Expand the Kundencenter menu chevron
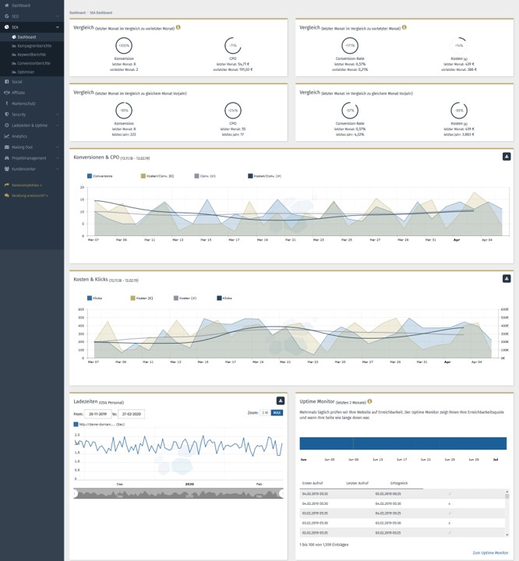 (58, 169)
